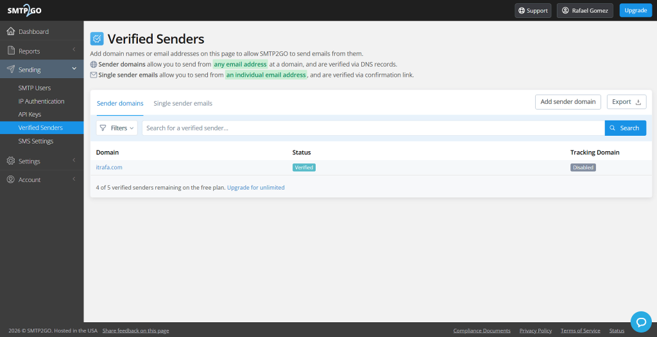This screenshot has height=337, width=657.
Task: Click the Add sender domain button
Action: (x=568, y=102)
